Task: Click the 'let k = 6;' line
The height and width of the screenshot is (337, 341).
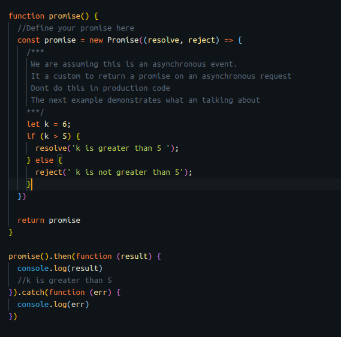Action: tap(49, 124)
